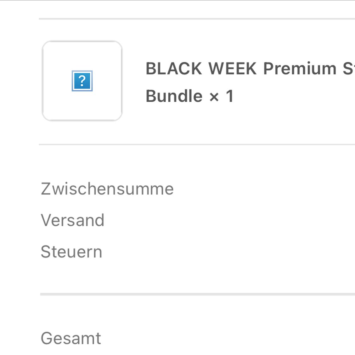Select the Steuern row label
Image resolution: width=355 pixels, height=355 pixels.
[x=71, y=251]
